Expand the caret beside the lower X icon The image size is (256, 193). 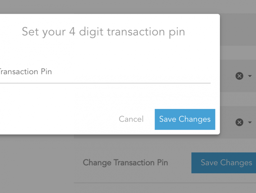pyautogui.click(x=250, y=122)
